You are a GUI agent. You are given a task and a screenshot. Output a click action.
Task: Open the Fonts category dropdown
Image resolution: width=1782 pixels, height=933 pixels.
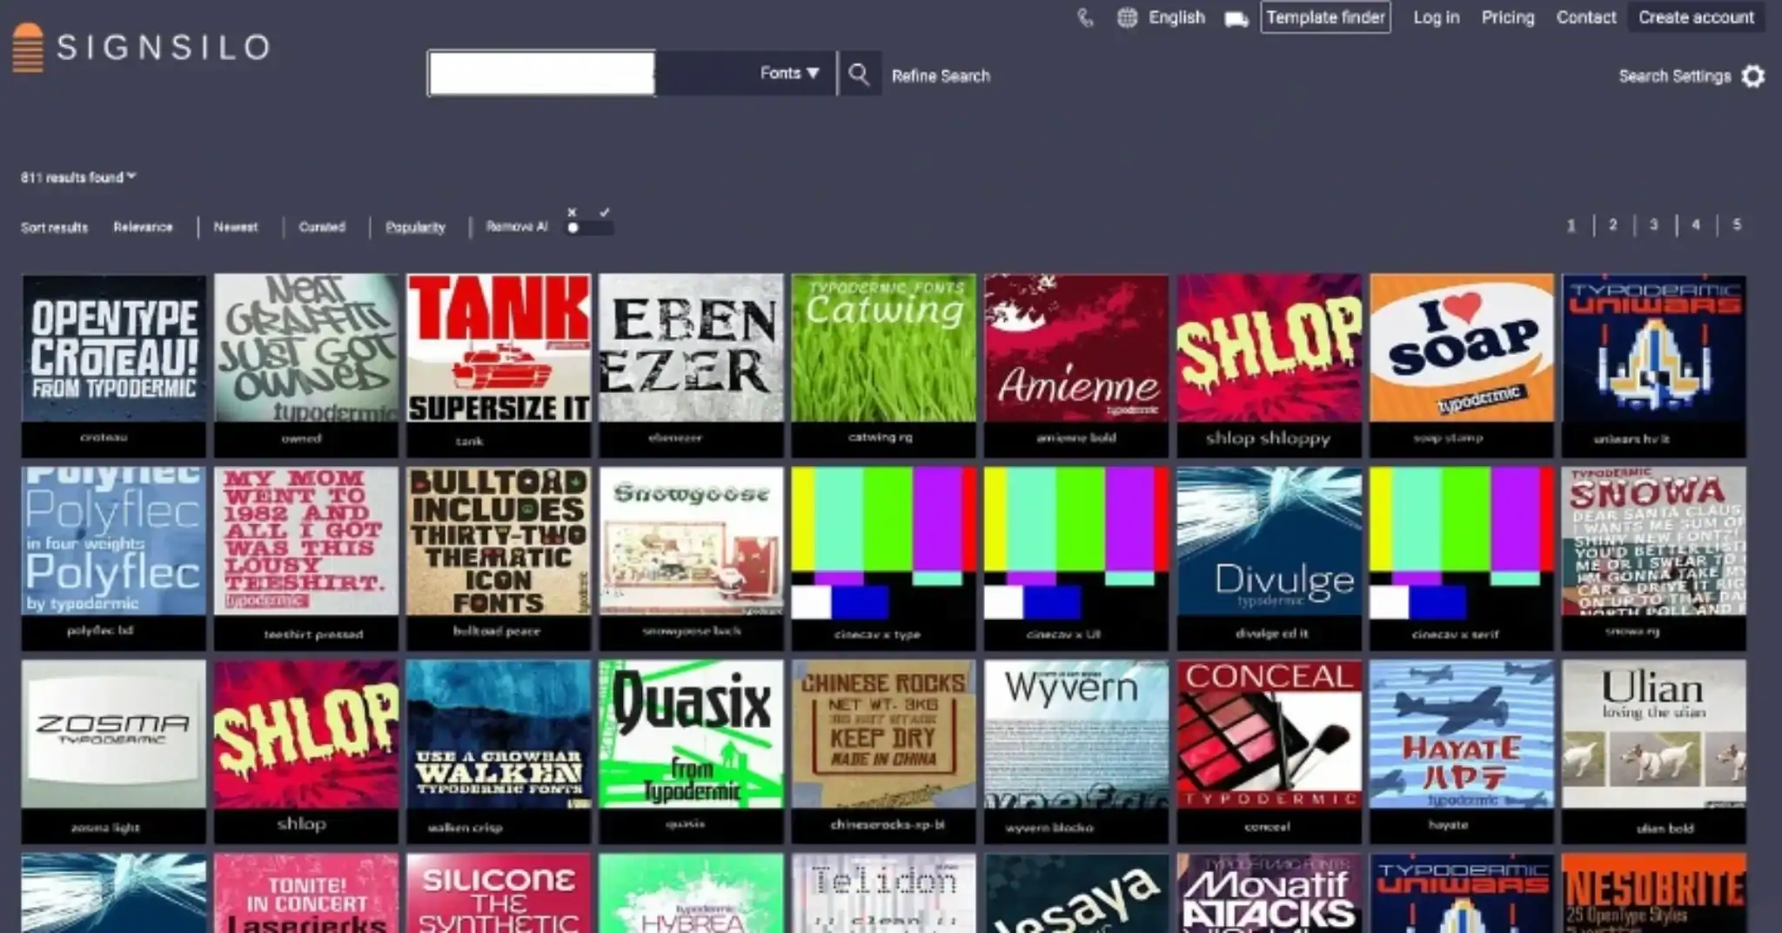pyautogui.click(x=789, y=73)
